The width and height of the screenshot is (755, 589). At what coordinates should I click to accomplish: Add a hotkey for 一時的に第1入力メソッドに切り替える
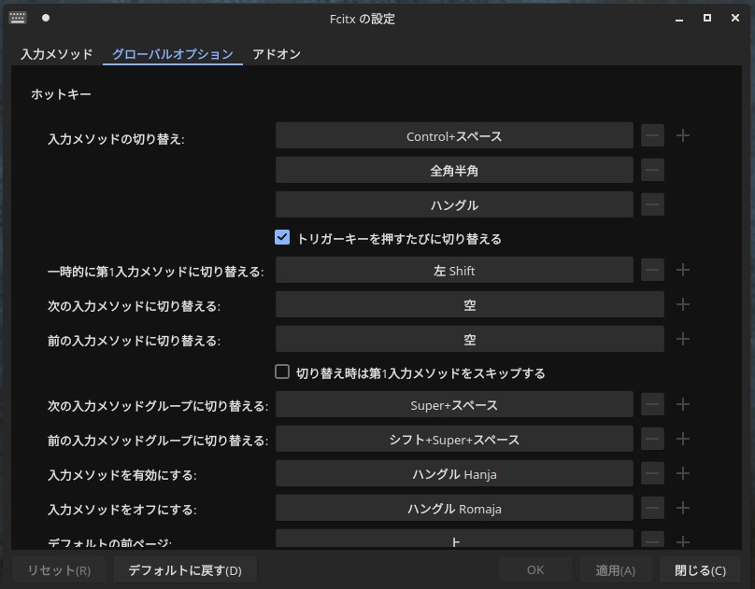[683, 270]
